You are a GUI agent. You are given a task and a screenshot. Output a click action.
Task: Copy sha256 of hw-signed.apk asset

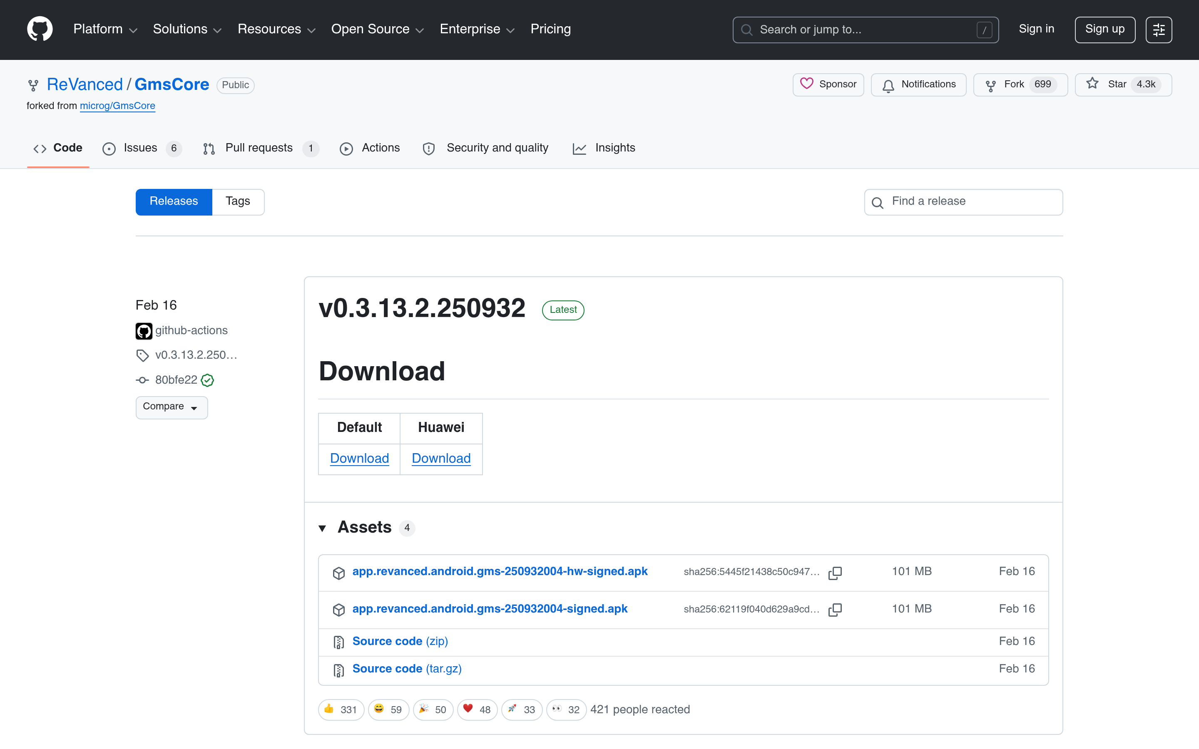[x=835, y=573]
